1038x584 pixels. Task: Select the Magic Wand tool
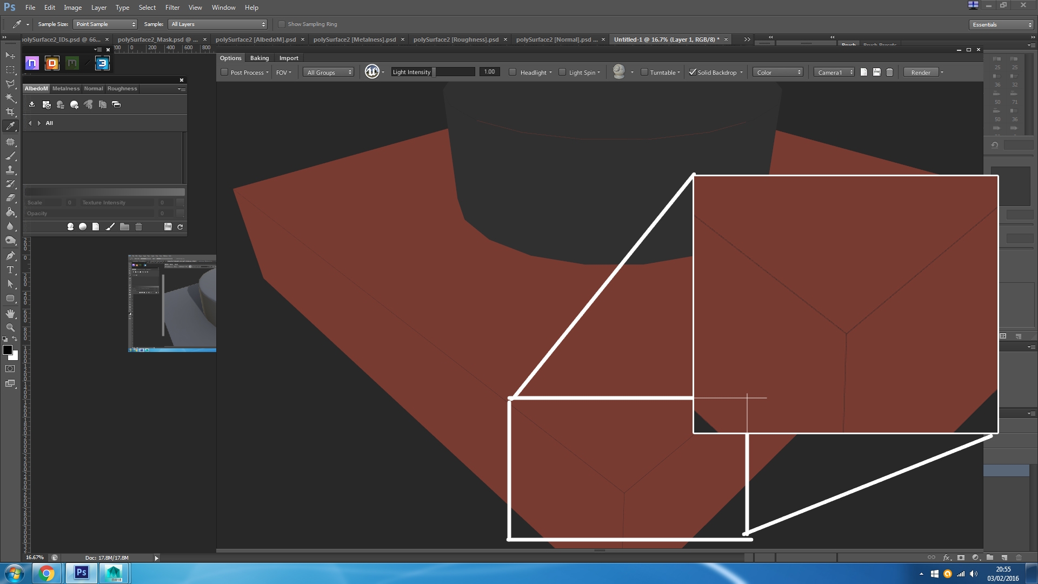coord(10,98)
